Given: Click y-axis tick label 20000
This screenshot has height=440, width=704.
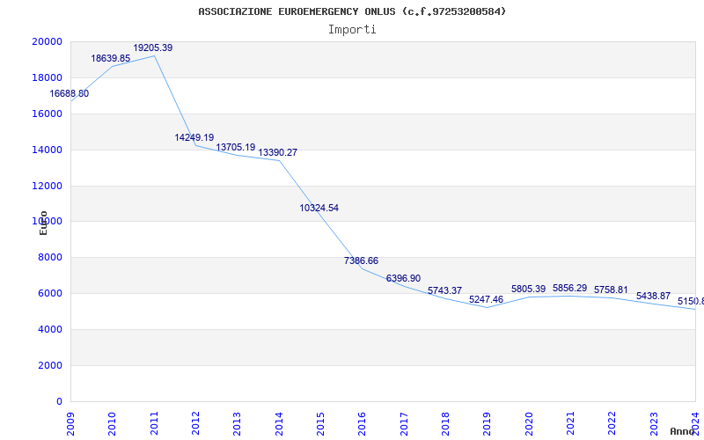Looking at the screenshot, I should pyautogui.click(x=48, y=41).
